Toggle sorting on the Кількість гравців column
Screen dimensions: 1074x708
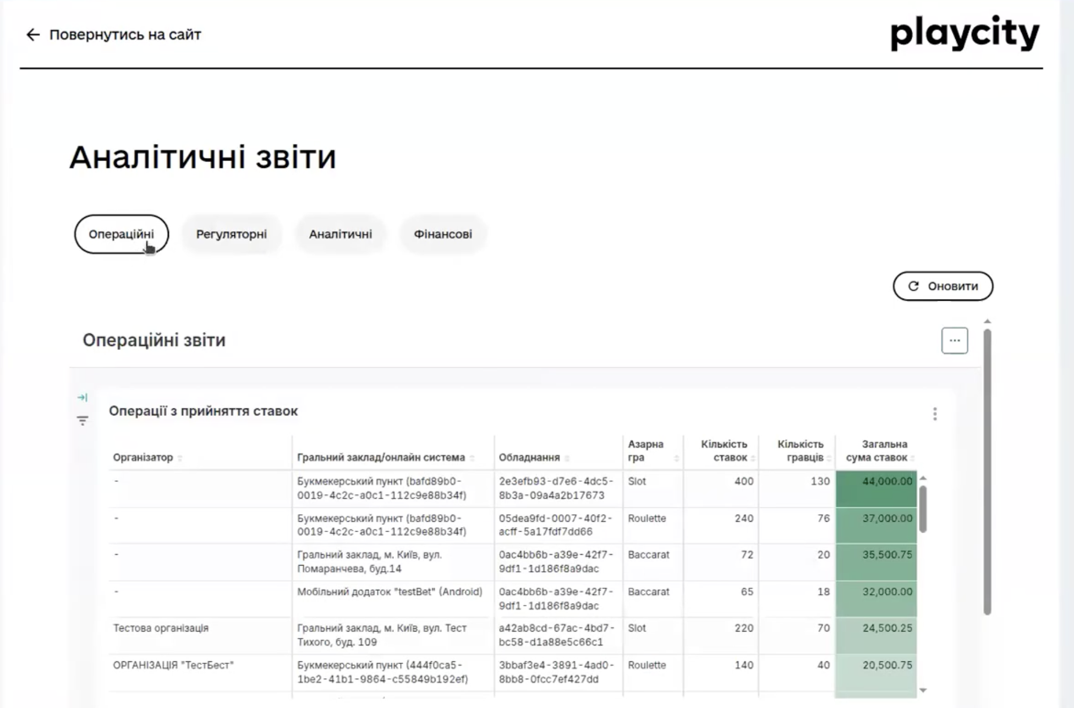tap(829, 458)
